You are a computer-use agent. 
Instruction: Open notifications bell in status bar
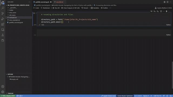(167, 96)
